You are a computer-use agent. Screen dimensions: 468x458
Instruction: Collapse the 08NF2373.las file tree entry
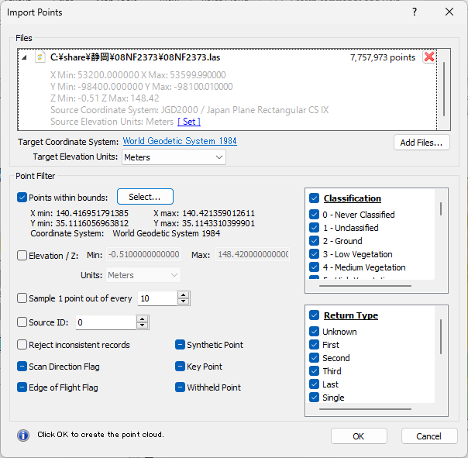point(24,57)
